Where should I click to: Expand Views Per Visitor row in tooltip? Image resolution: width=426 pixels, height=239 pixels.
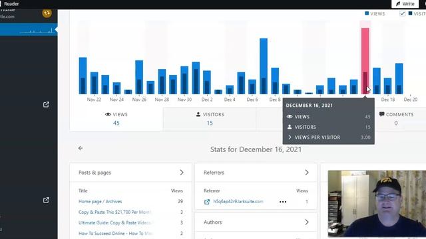tap(328, 137)
